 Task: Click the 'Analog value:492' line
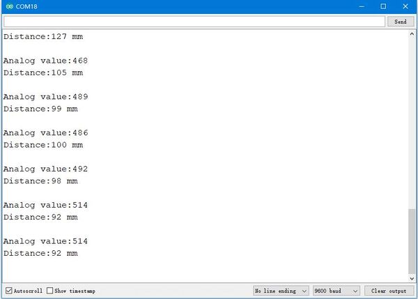[45, 169]
